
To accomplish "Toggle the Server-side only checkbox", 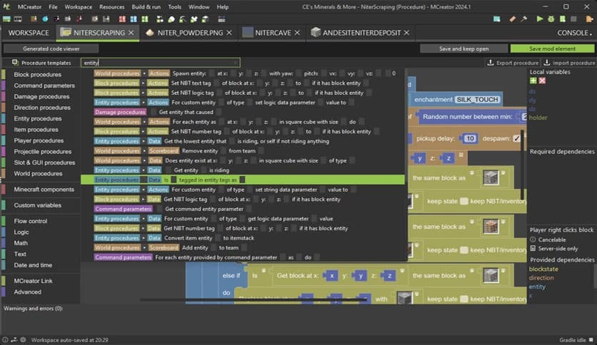I will coord(533,249).
